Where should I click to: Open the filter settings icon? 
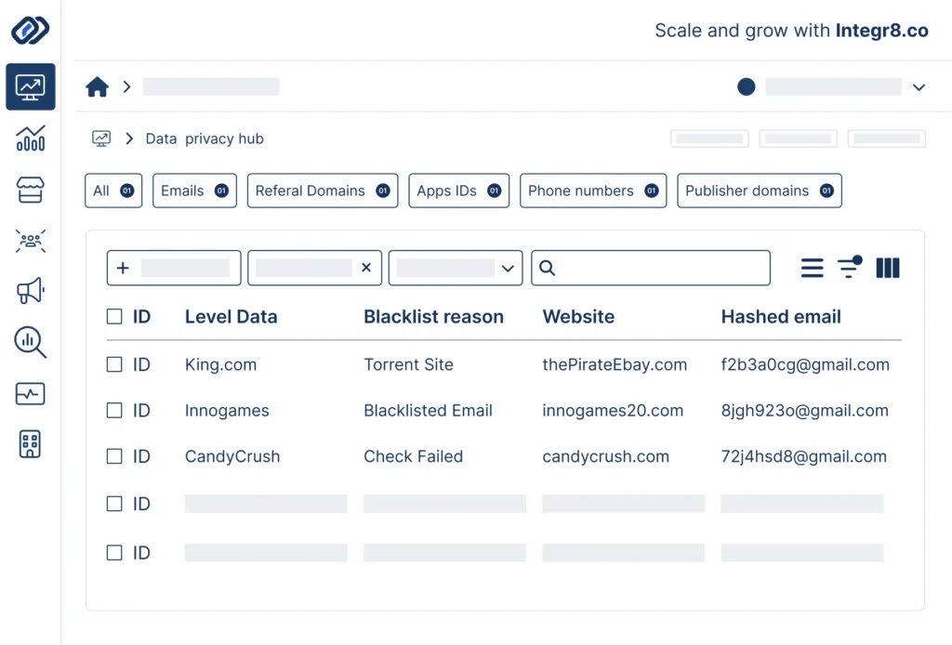click(850, 267)
